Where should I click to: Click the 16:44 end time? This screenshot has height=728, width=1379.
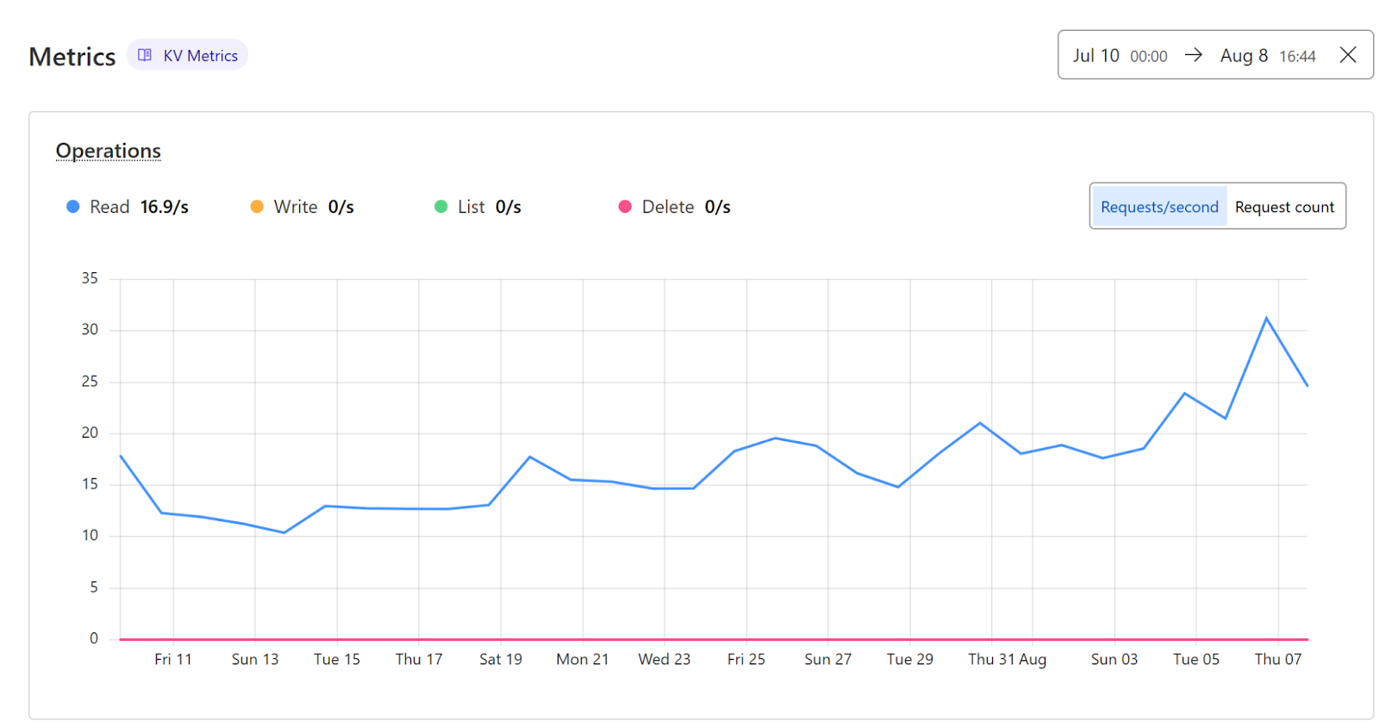(x=1297, y=56)
